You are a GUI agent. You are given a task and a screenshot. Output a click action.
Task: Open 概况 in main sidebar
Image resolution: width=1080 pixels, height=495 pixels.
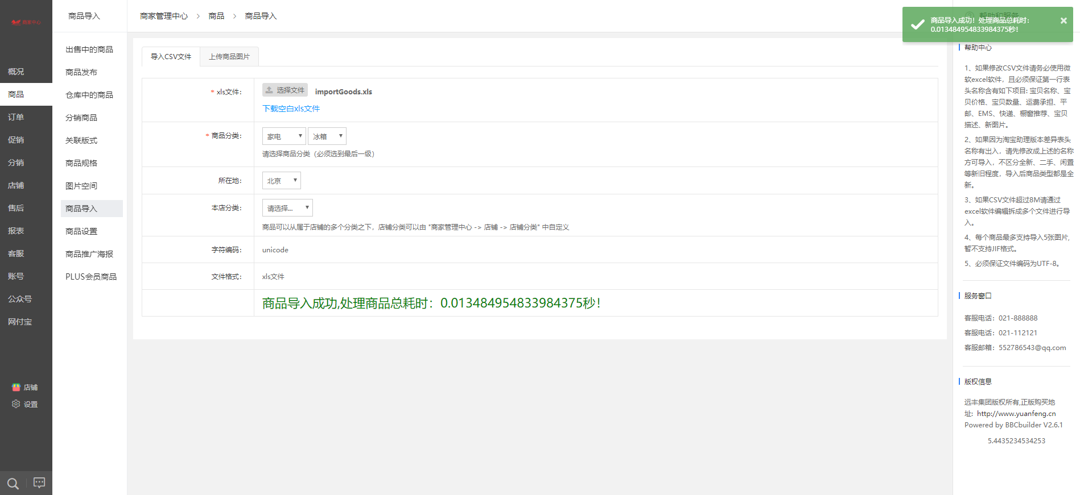click(26, 72)
